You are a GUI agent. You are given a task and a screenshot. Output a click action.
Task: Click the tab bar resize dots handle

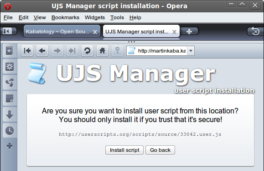click(x=131, y=42)
